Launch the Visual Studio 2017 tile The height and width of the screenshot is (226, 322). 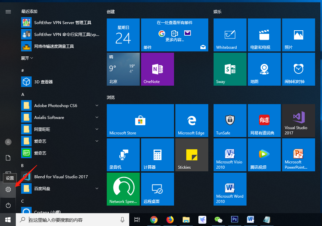(298, 121)
